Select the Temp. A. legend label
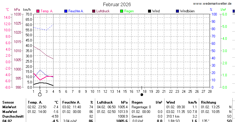The width and height of the screenshot is (235, 122). pyautogui.click(x=47, y=11)
